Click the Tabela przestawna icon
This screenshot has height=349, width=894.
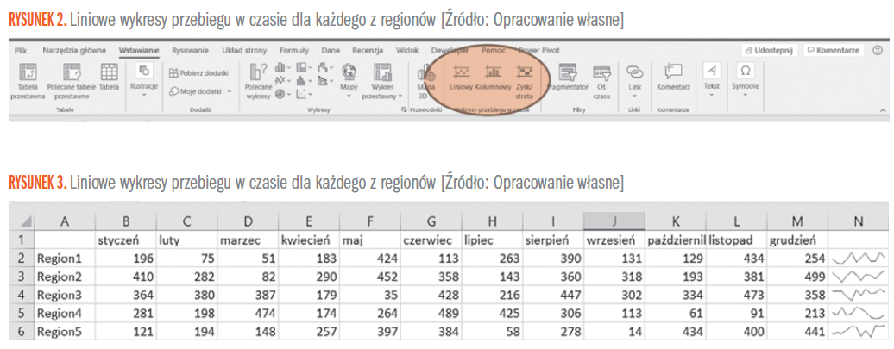(x=27, y=79)
